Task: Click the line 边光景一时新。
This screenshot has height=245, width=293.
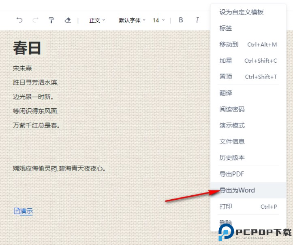Action: [33, 97]
